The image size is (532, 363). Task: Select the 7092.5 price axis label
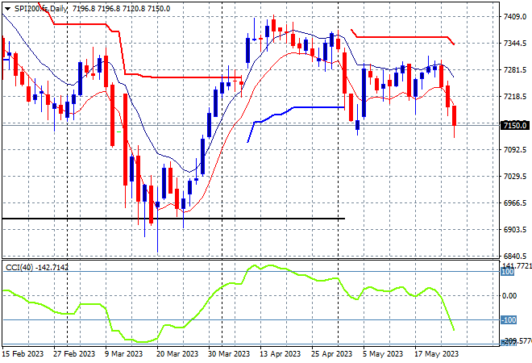[515, 150]
